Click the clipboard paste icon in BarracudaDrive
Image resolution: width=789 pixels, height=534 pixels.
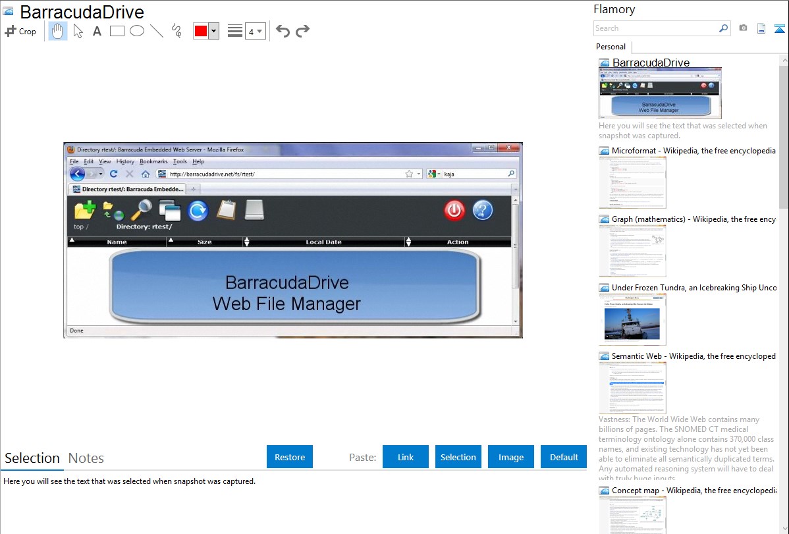[x=226, y=210]
